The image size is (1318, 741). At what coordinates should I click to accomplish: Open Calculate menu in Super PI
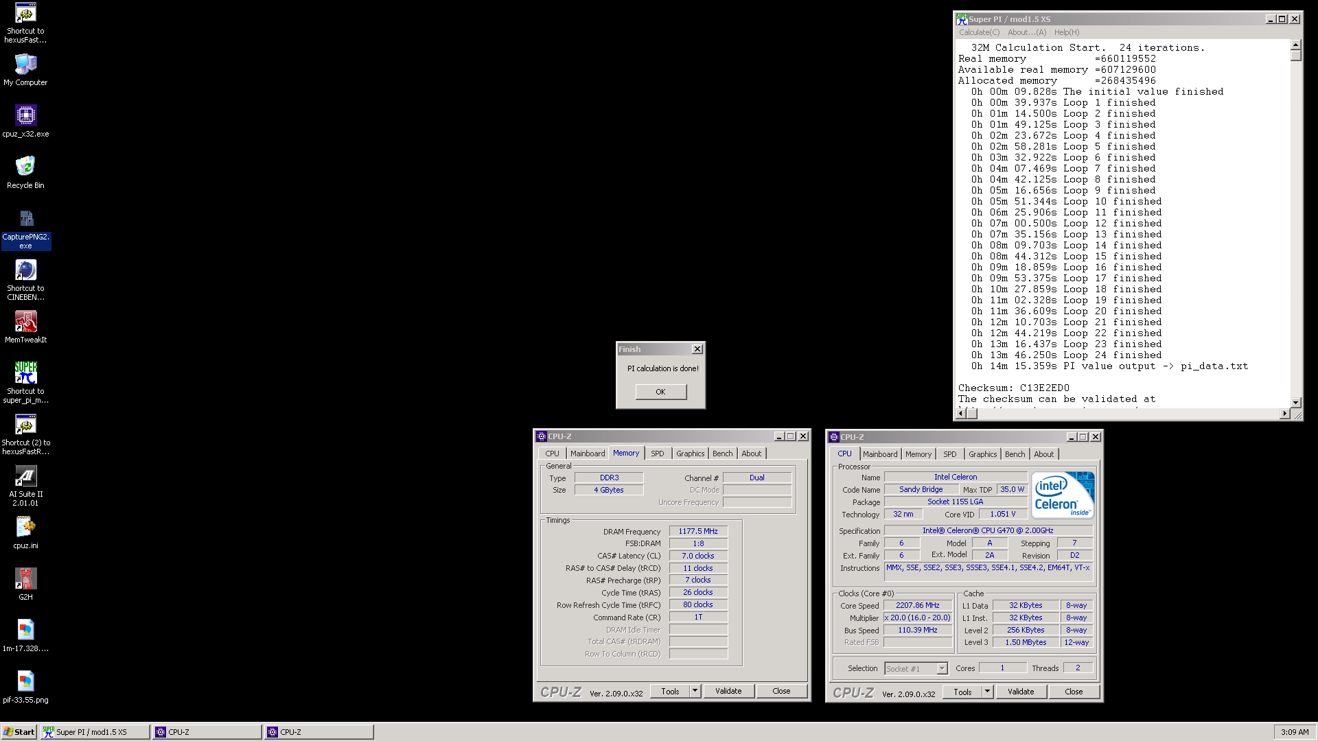[x=979, y=32]
